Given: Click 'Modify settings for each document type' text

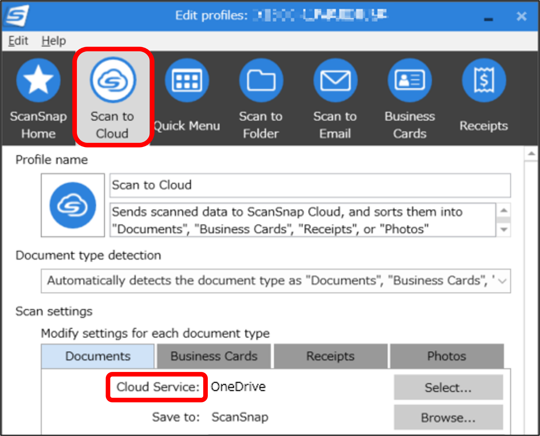Looking at the screenshot, I should coord(155,333).
